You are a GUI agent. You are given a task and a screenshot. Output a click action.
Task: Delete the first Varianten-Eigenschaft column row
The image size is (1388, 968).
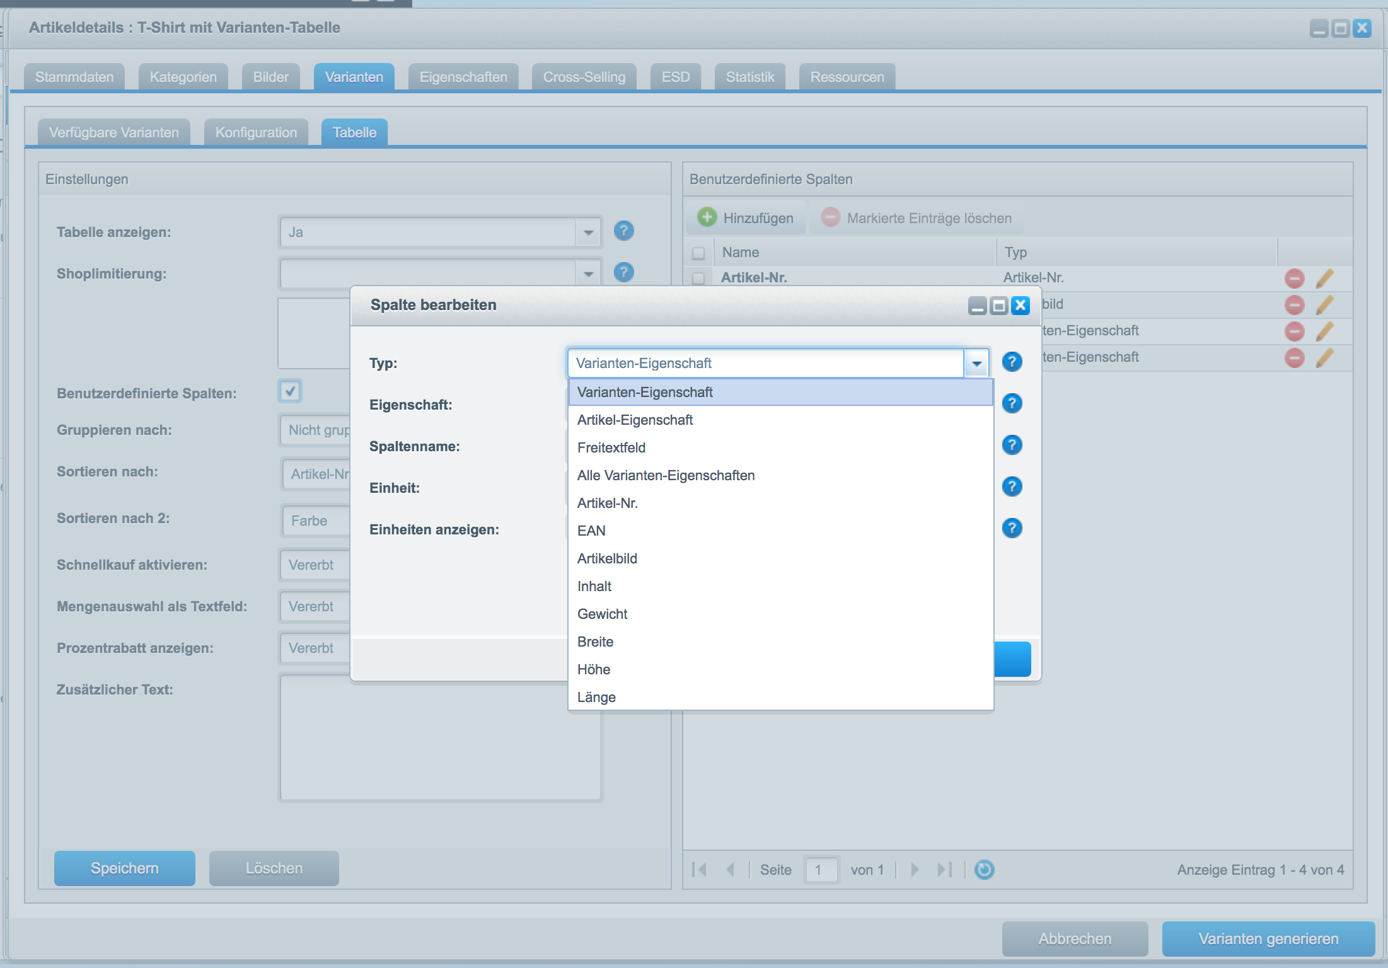click(x=1294, y=331)
